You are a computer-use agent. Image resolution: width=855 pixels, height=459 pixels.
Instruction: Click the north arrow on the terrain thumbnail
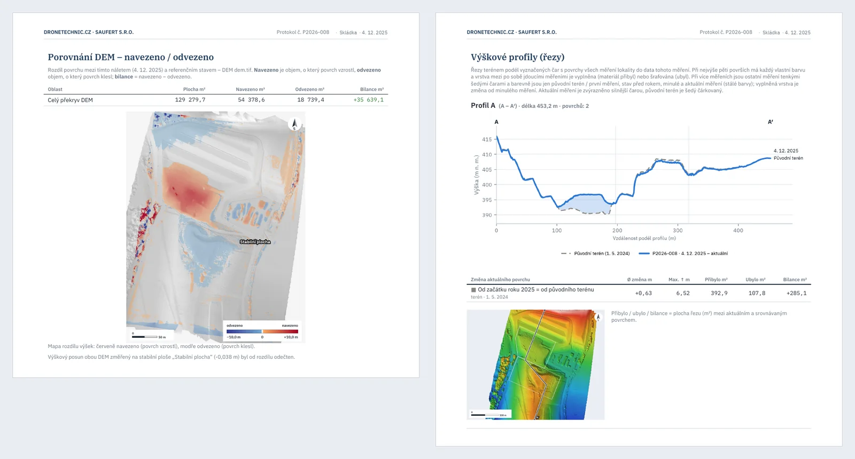pyautogui.click(x=598, y=317)
